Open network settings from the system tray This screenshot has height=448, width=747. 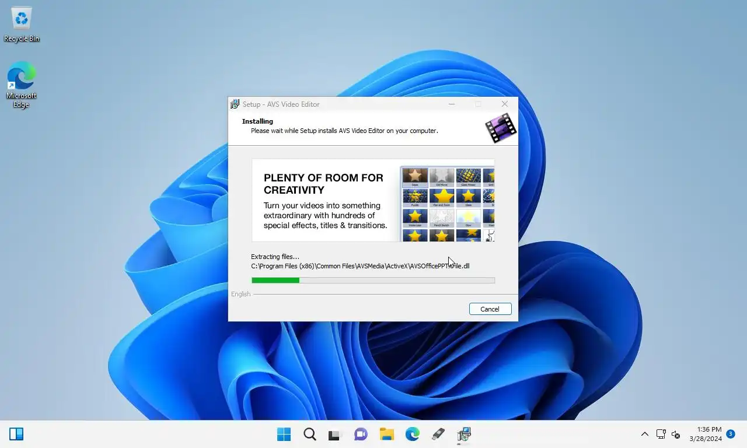661,434
